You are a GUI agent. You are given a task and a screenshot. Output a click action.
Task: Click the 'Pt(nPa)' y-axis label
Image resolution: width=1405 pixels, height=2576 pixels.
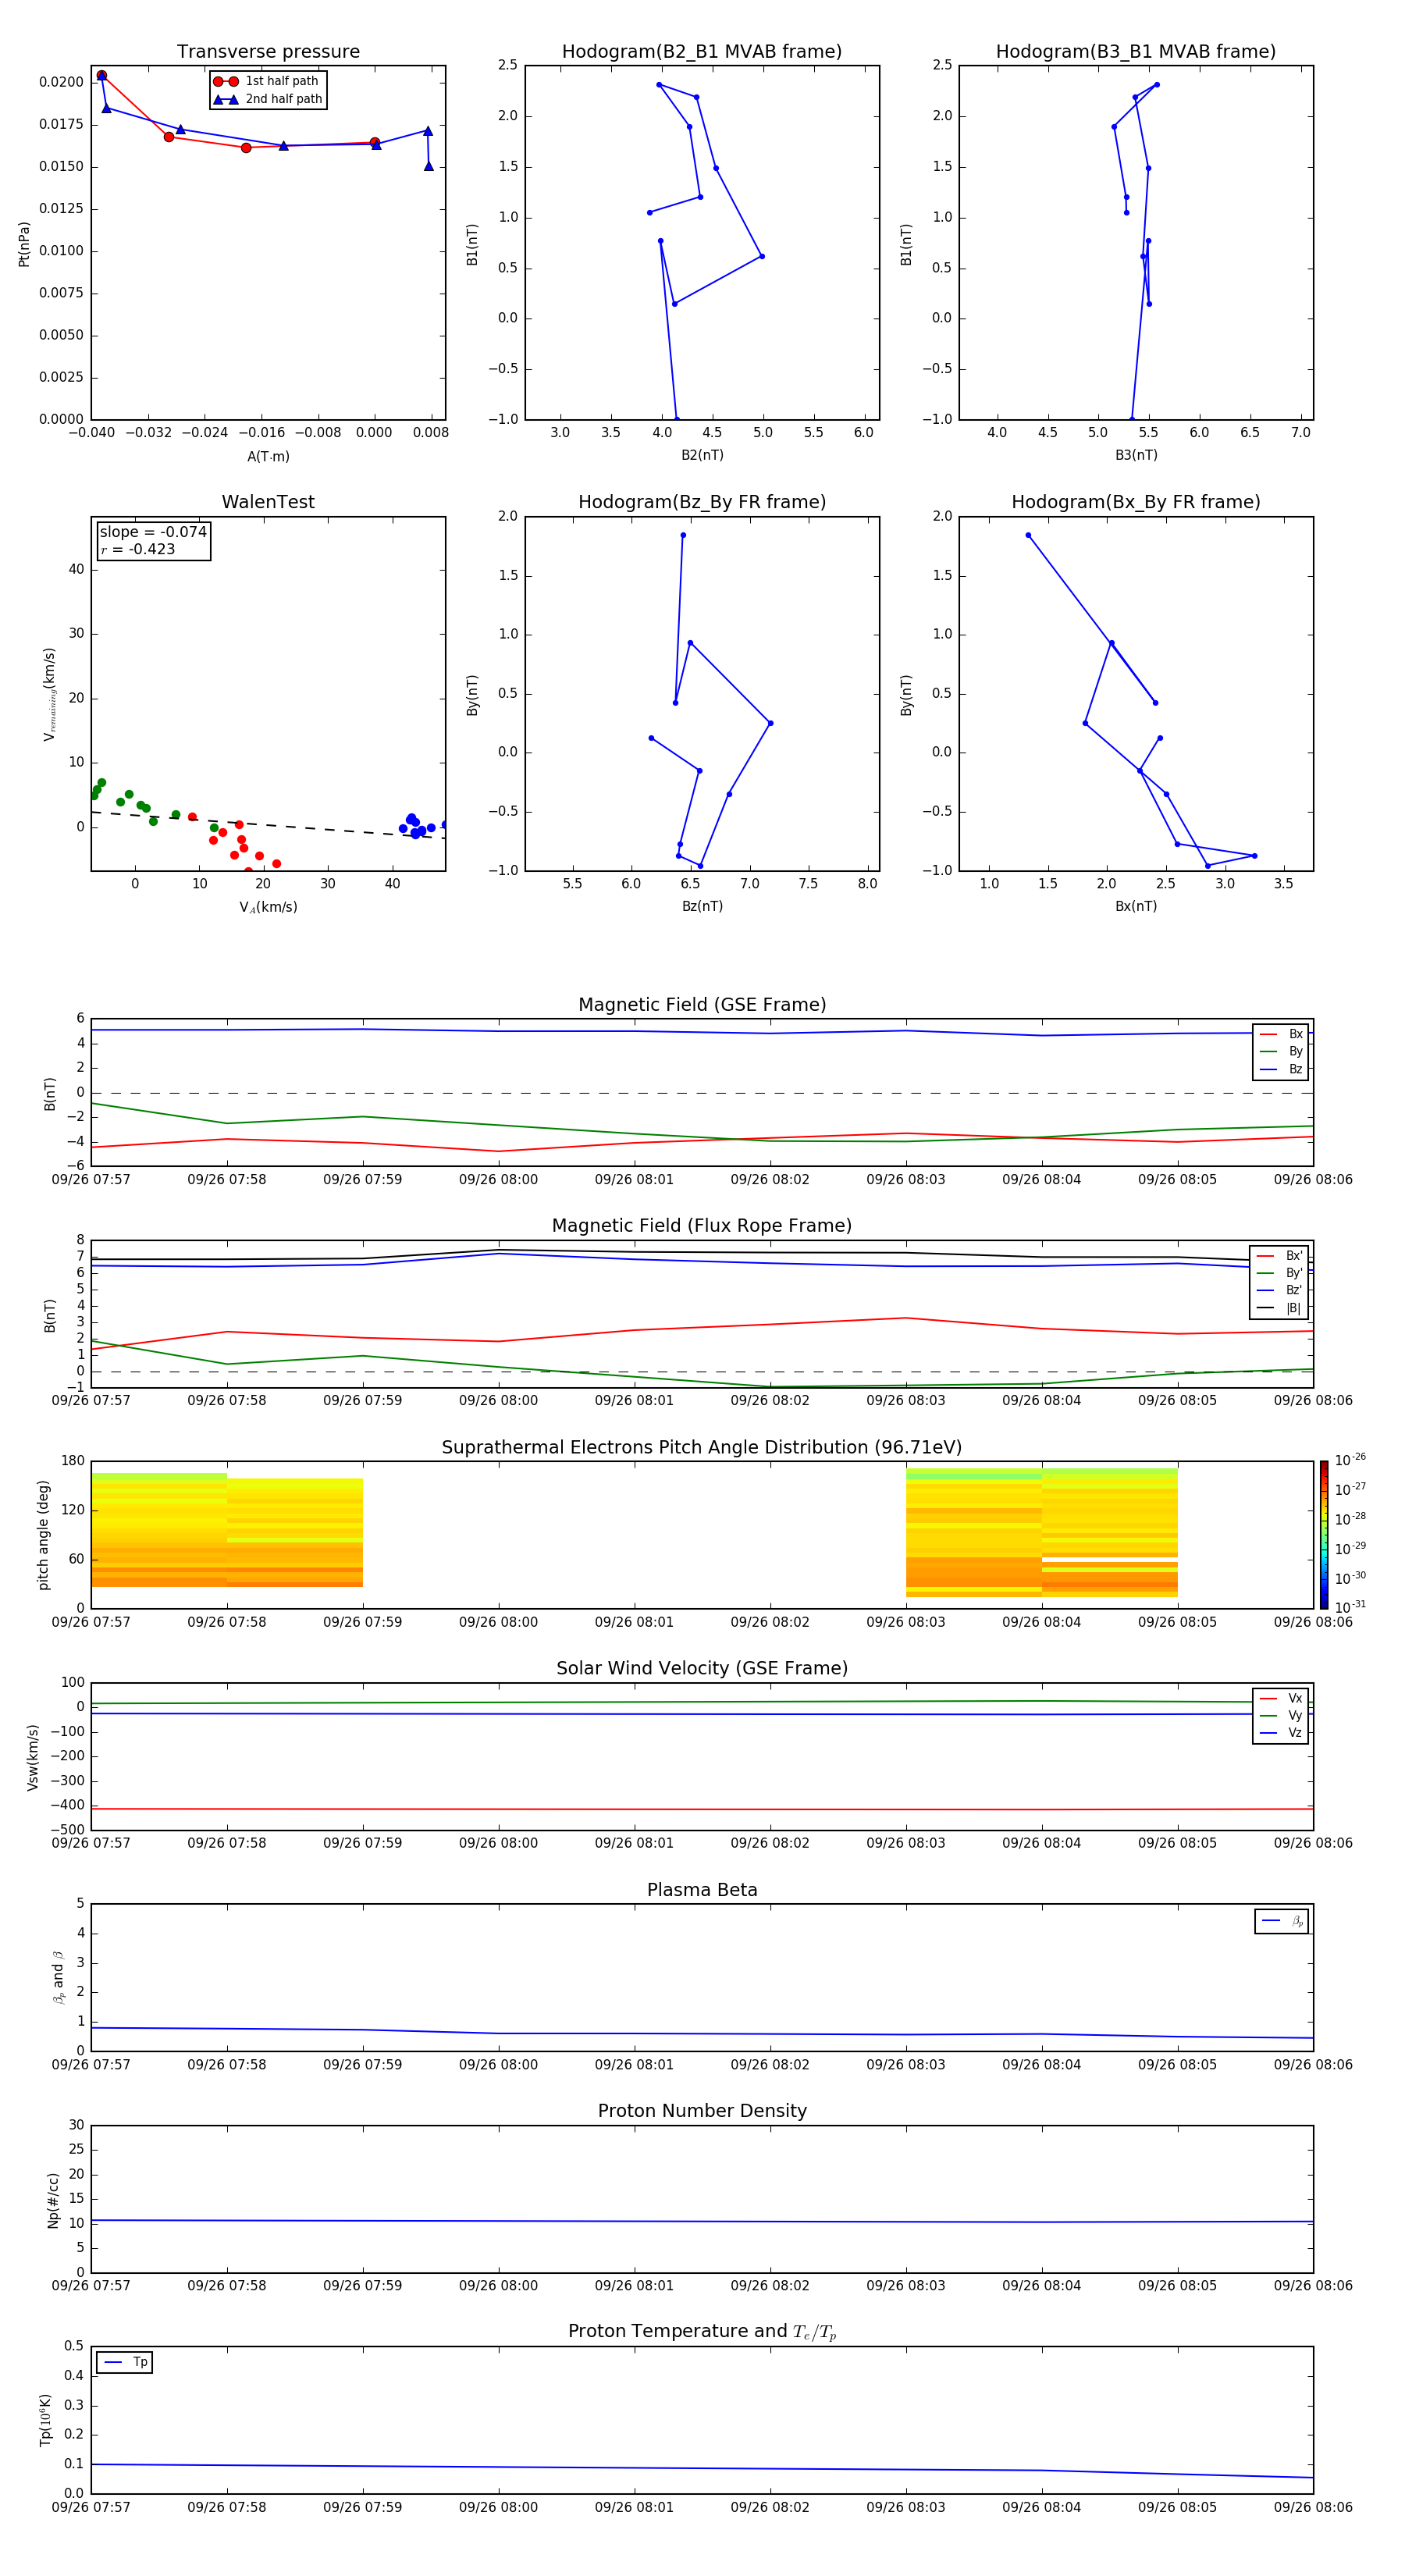tap(24, 244)
